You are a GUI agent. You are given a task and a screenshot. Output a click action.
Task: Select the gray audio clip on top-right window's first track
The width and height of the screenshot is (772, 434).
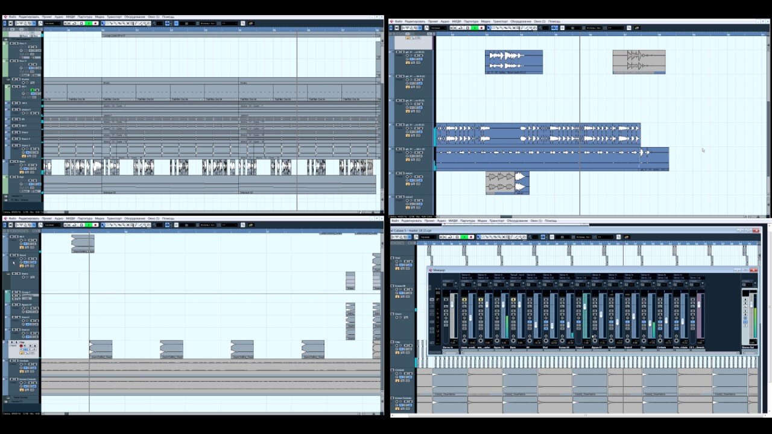pyautogui.click(x=639, y=62)
